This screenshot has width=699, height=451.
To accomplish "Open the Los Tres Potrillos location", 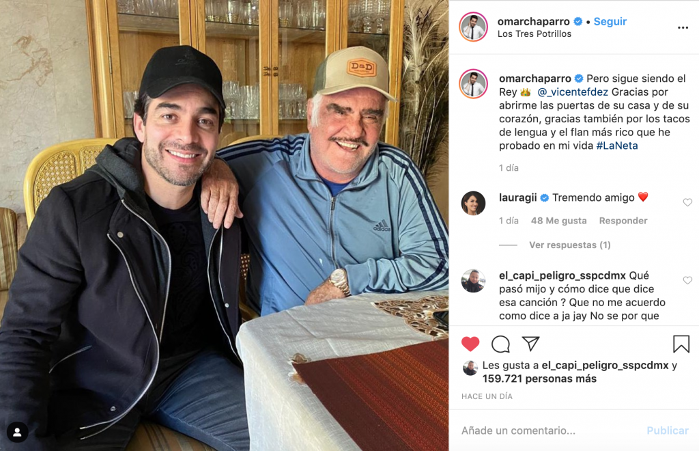I will click(x=534, y=34).
